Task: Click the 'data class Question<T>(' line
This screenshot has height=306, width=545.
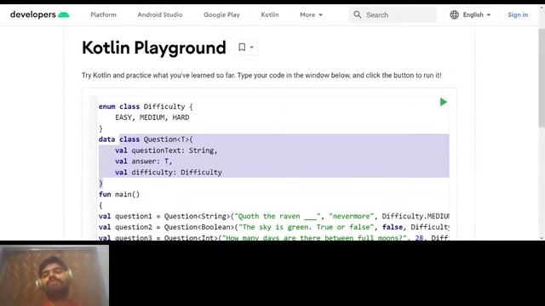Action: click(x=146, y=139)
